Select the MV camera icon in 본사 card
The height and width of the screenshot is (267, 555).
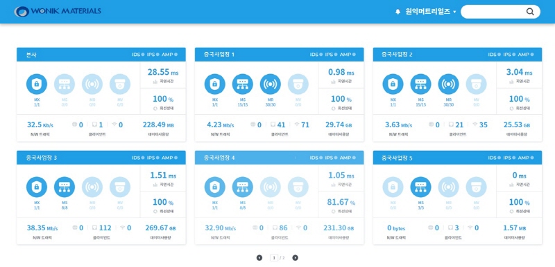coord(120,84)
